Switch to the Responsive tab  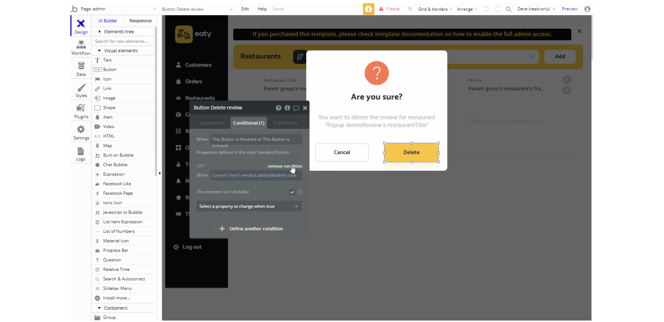140,21
